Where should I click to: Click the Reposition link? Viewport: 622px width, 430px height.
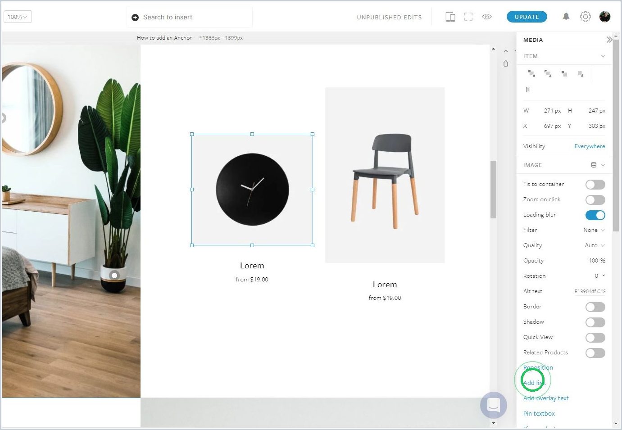(538, 367)
